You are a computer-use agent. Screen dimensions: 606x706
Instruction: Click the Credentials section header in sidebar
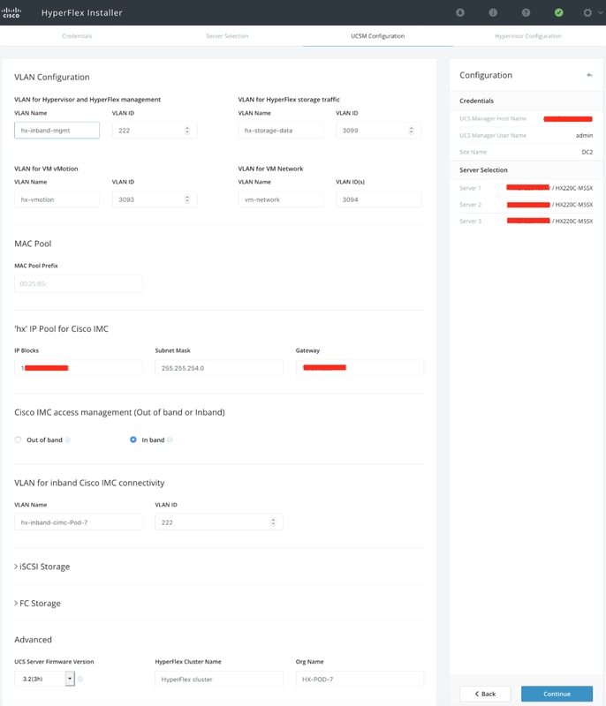coord(526,101)
